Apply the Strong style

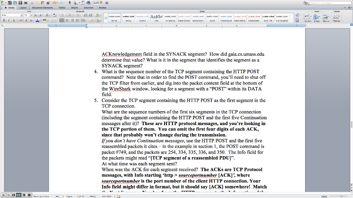(128, 16)
